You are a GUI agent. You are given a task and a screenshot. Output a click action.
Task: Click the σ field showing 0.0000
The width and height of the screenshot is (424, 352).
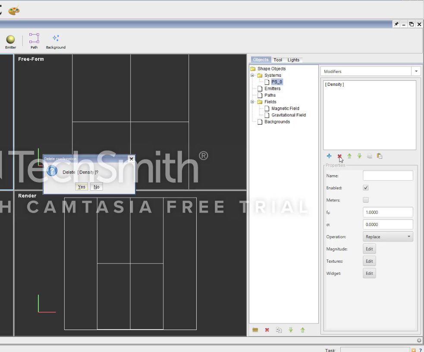click(x=388, y=224)
